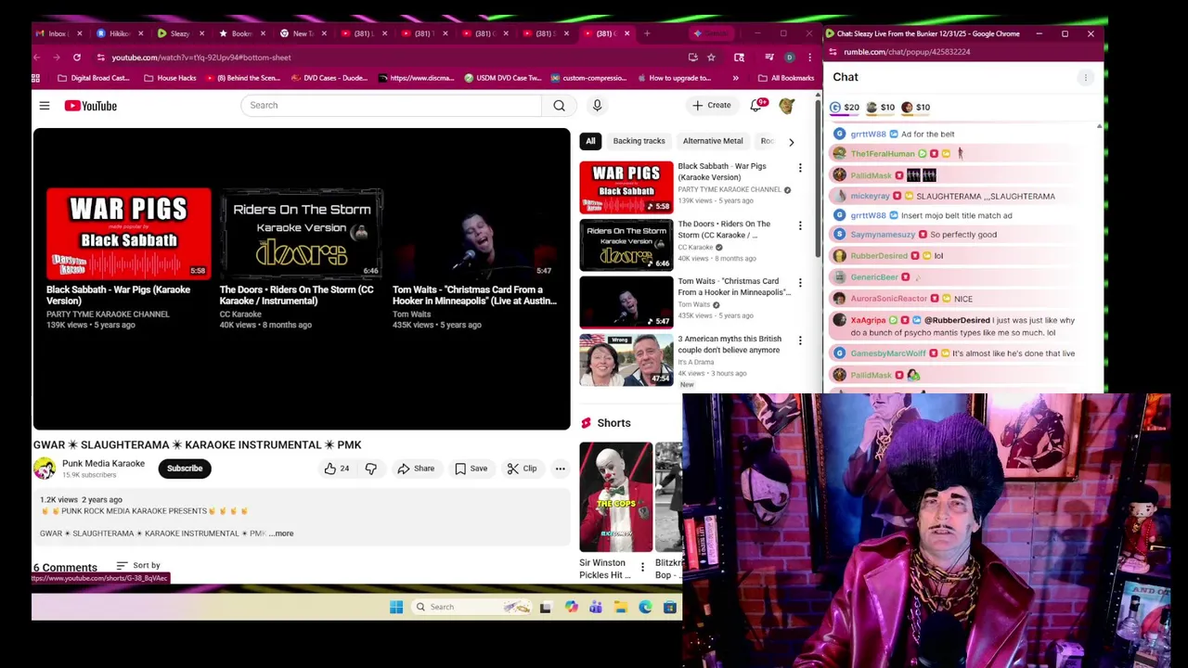Open File Explorer from the taskbar
This screenshot has width=1188, height=668.
620,607
